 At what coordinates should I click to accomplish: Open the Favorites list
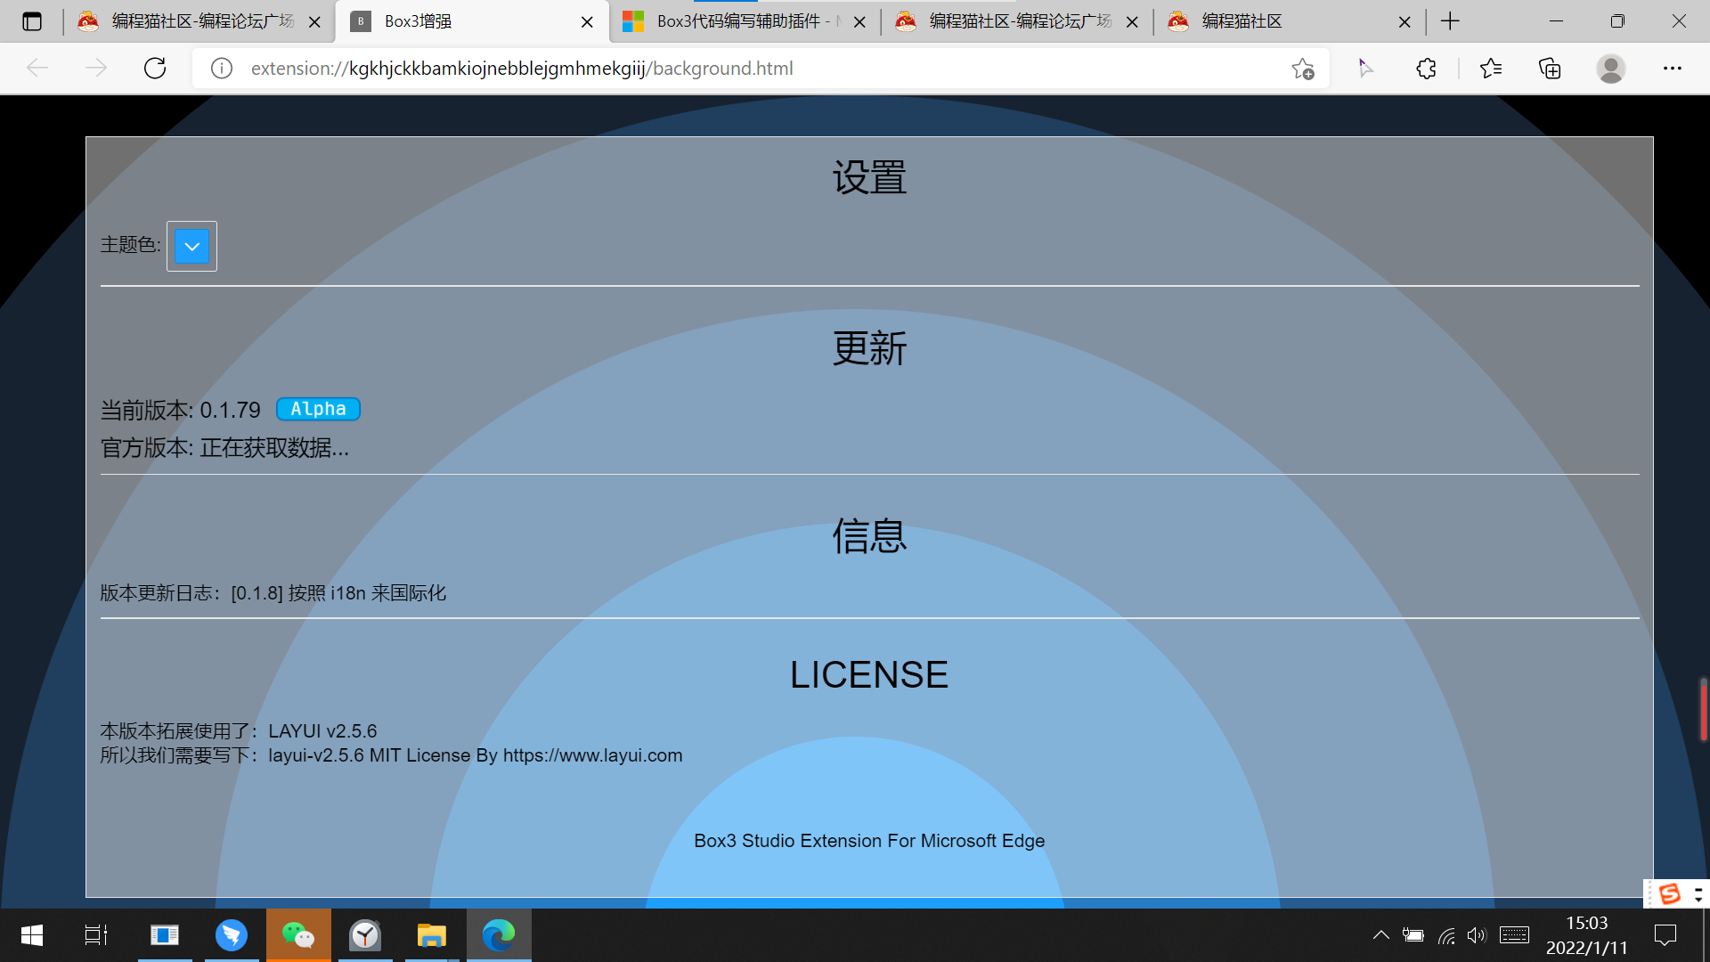(1491, 69)
